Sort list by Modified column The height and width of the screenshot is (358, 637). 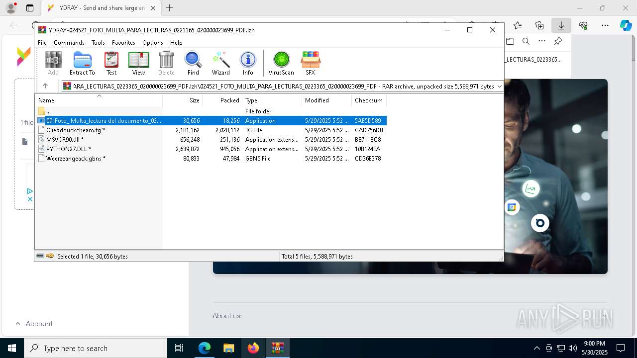326,100
